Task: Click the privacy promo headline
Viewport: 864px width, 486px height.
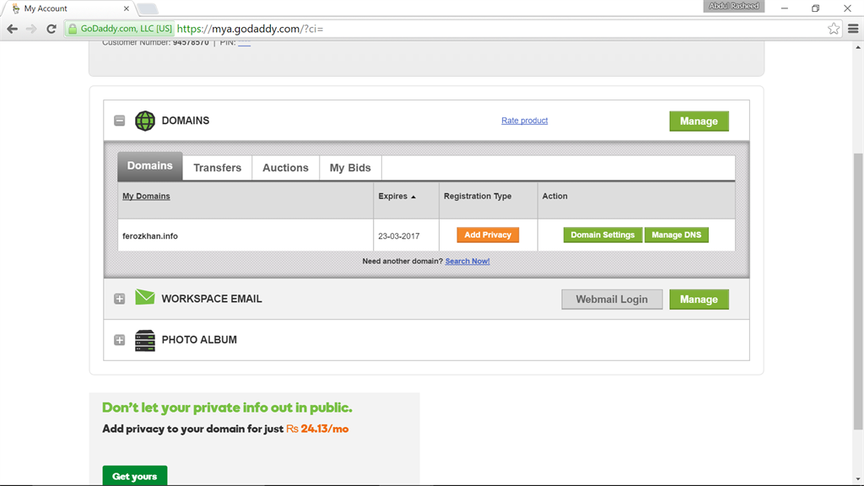Action: (227, 408)
